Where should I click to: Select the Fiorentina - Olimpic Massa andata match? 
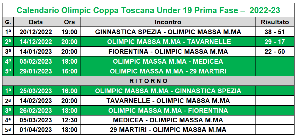click(168, 52)
